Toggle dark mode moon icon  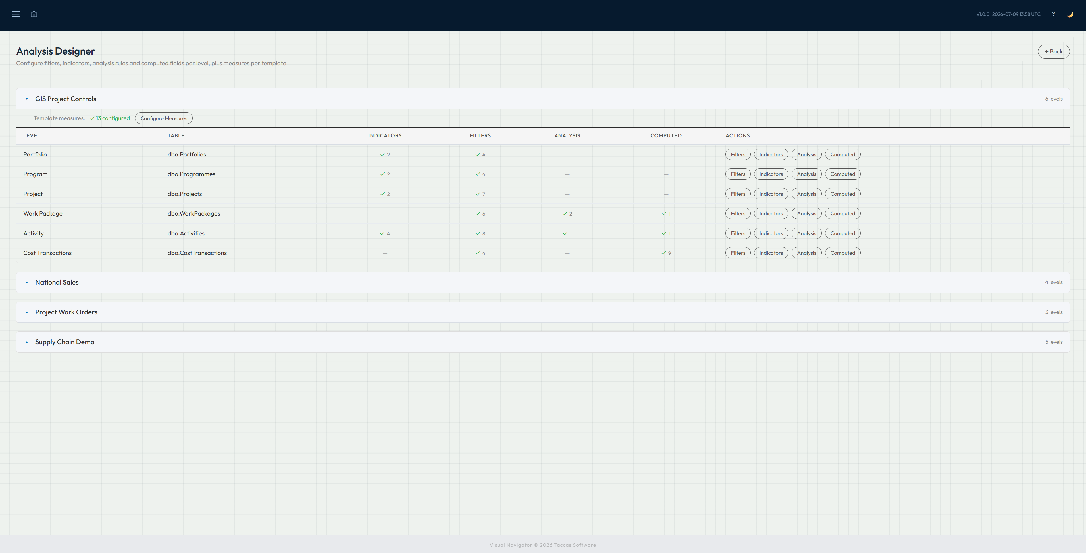pos(1070,14)
